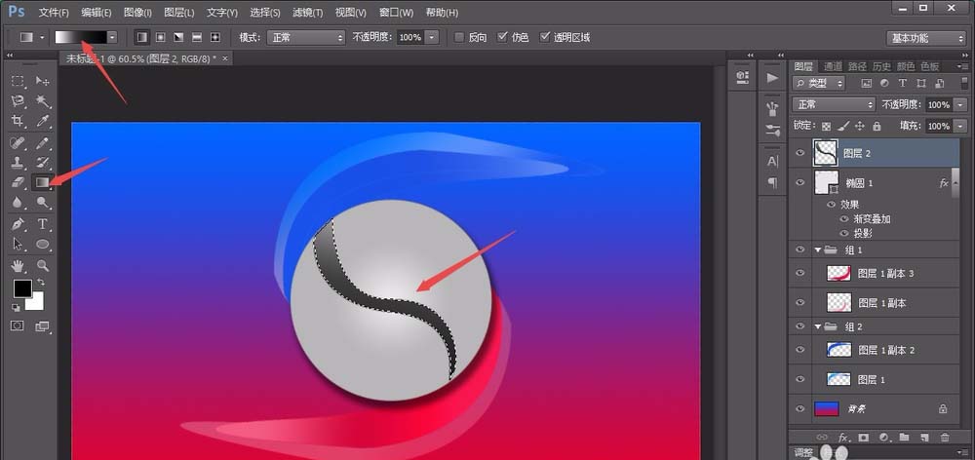The image size is (975, 460).
Task: Collapse the 组 1 layer group
Action: point(817,250)
